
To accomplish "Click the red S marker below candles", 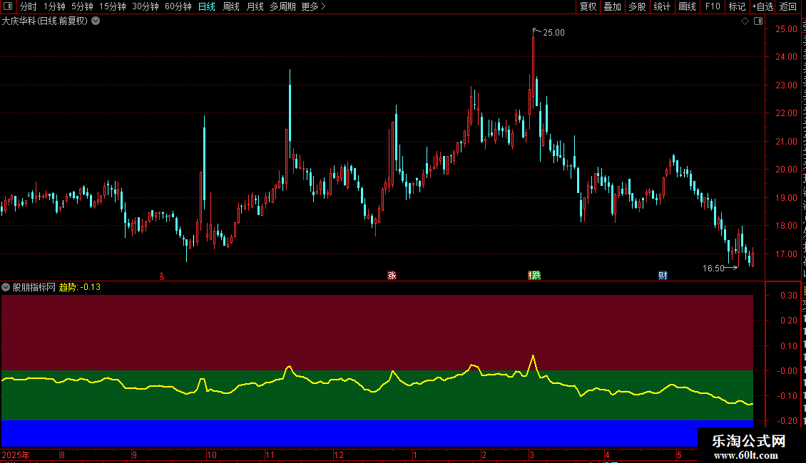I will point(161,276).
